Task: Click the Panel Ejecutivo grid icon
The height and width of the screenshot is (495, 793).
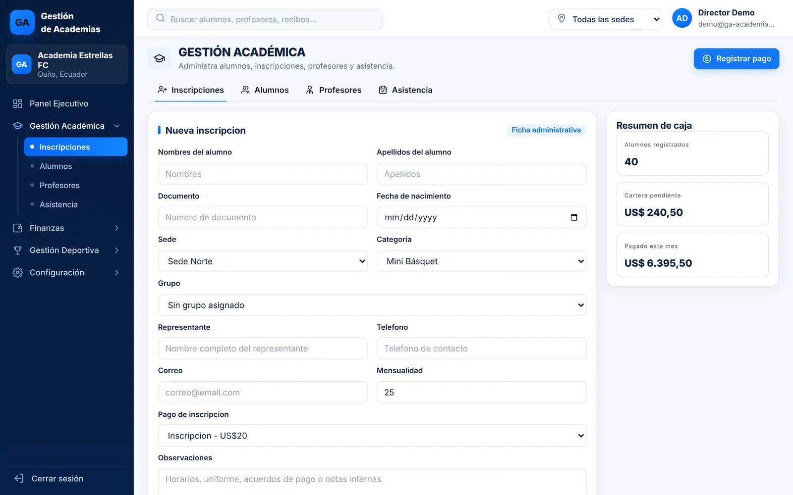Action: point(18,103)
